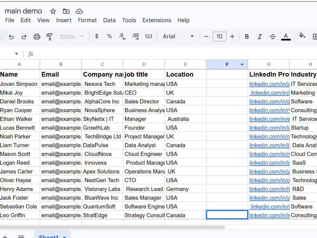Toggle bold formatting
Image resolution: width=317 pixels, height=238 pixels.
point(247,36)
